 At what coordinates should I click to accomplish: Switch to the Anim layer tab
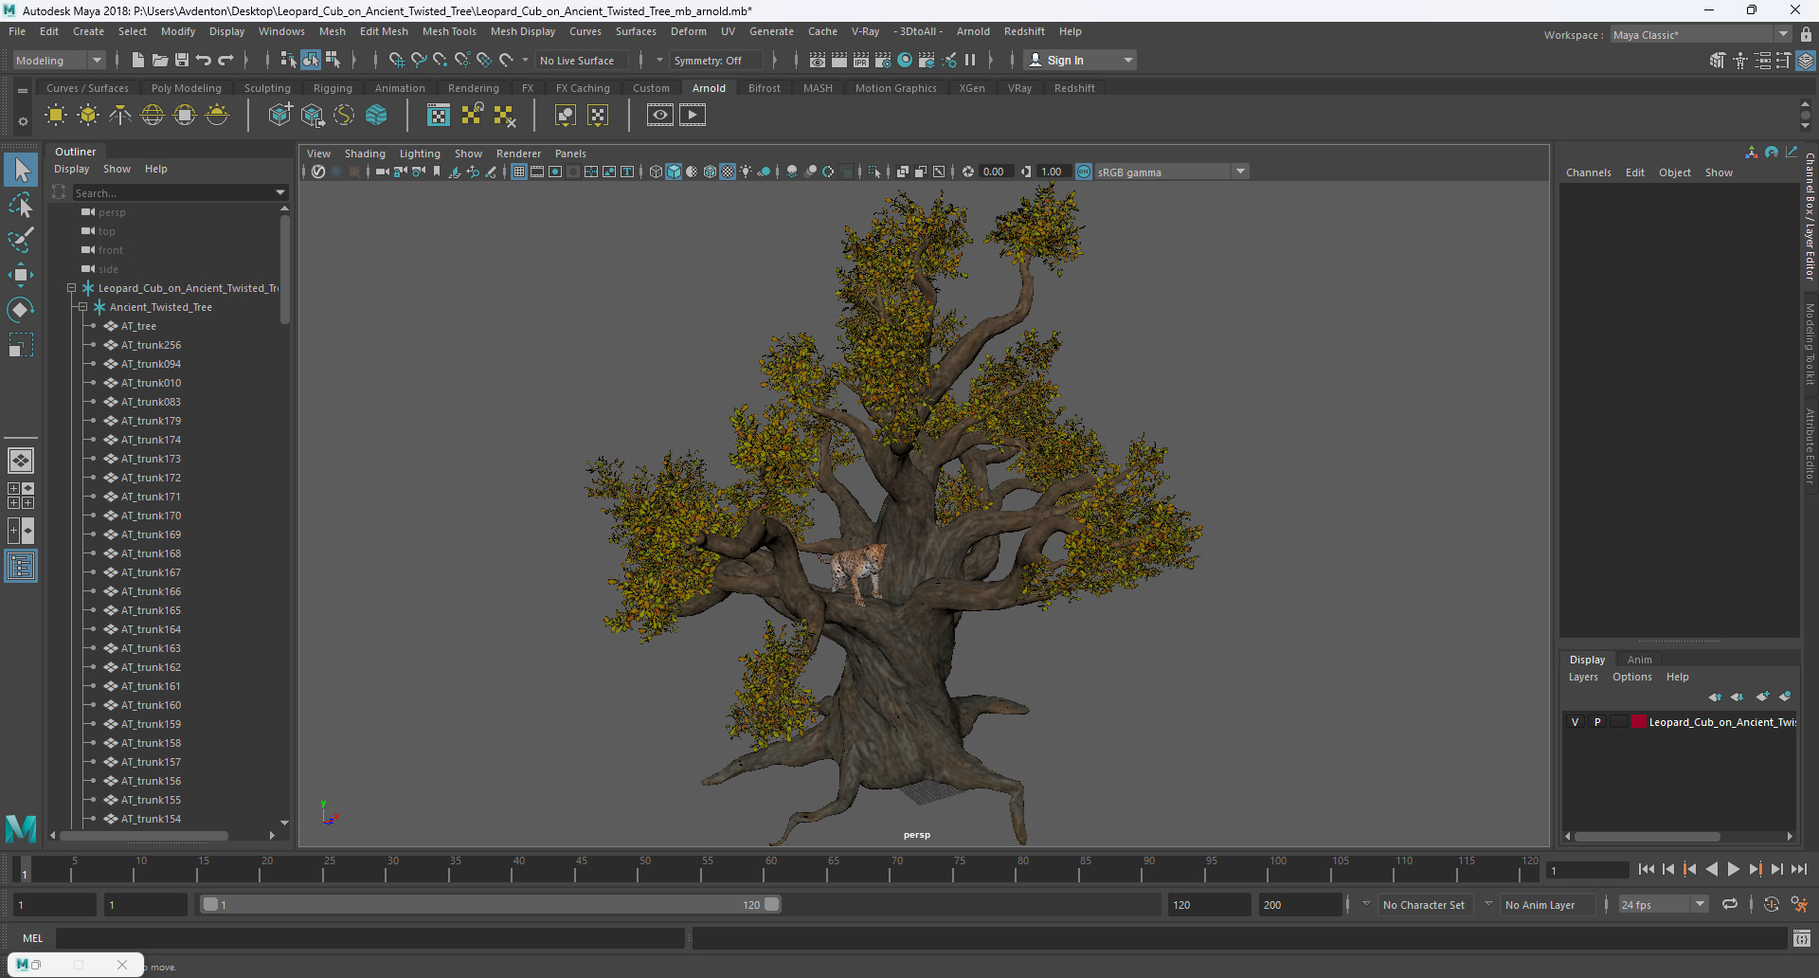[1639, 660]
